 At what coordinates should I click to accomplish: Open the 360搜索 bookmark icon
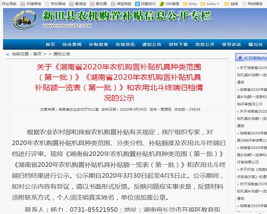[x=161, y=4]
